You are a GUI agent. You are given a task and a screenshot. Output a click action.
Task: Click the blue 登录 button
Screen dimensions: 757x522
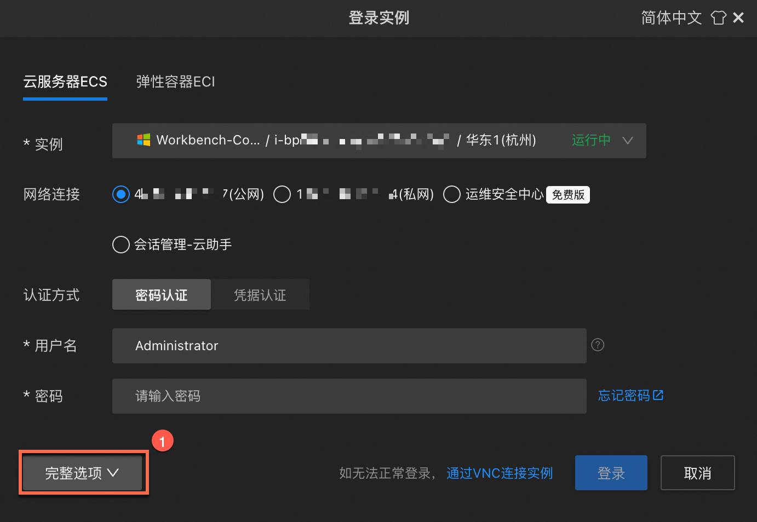(x=611, y=473)
